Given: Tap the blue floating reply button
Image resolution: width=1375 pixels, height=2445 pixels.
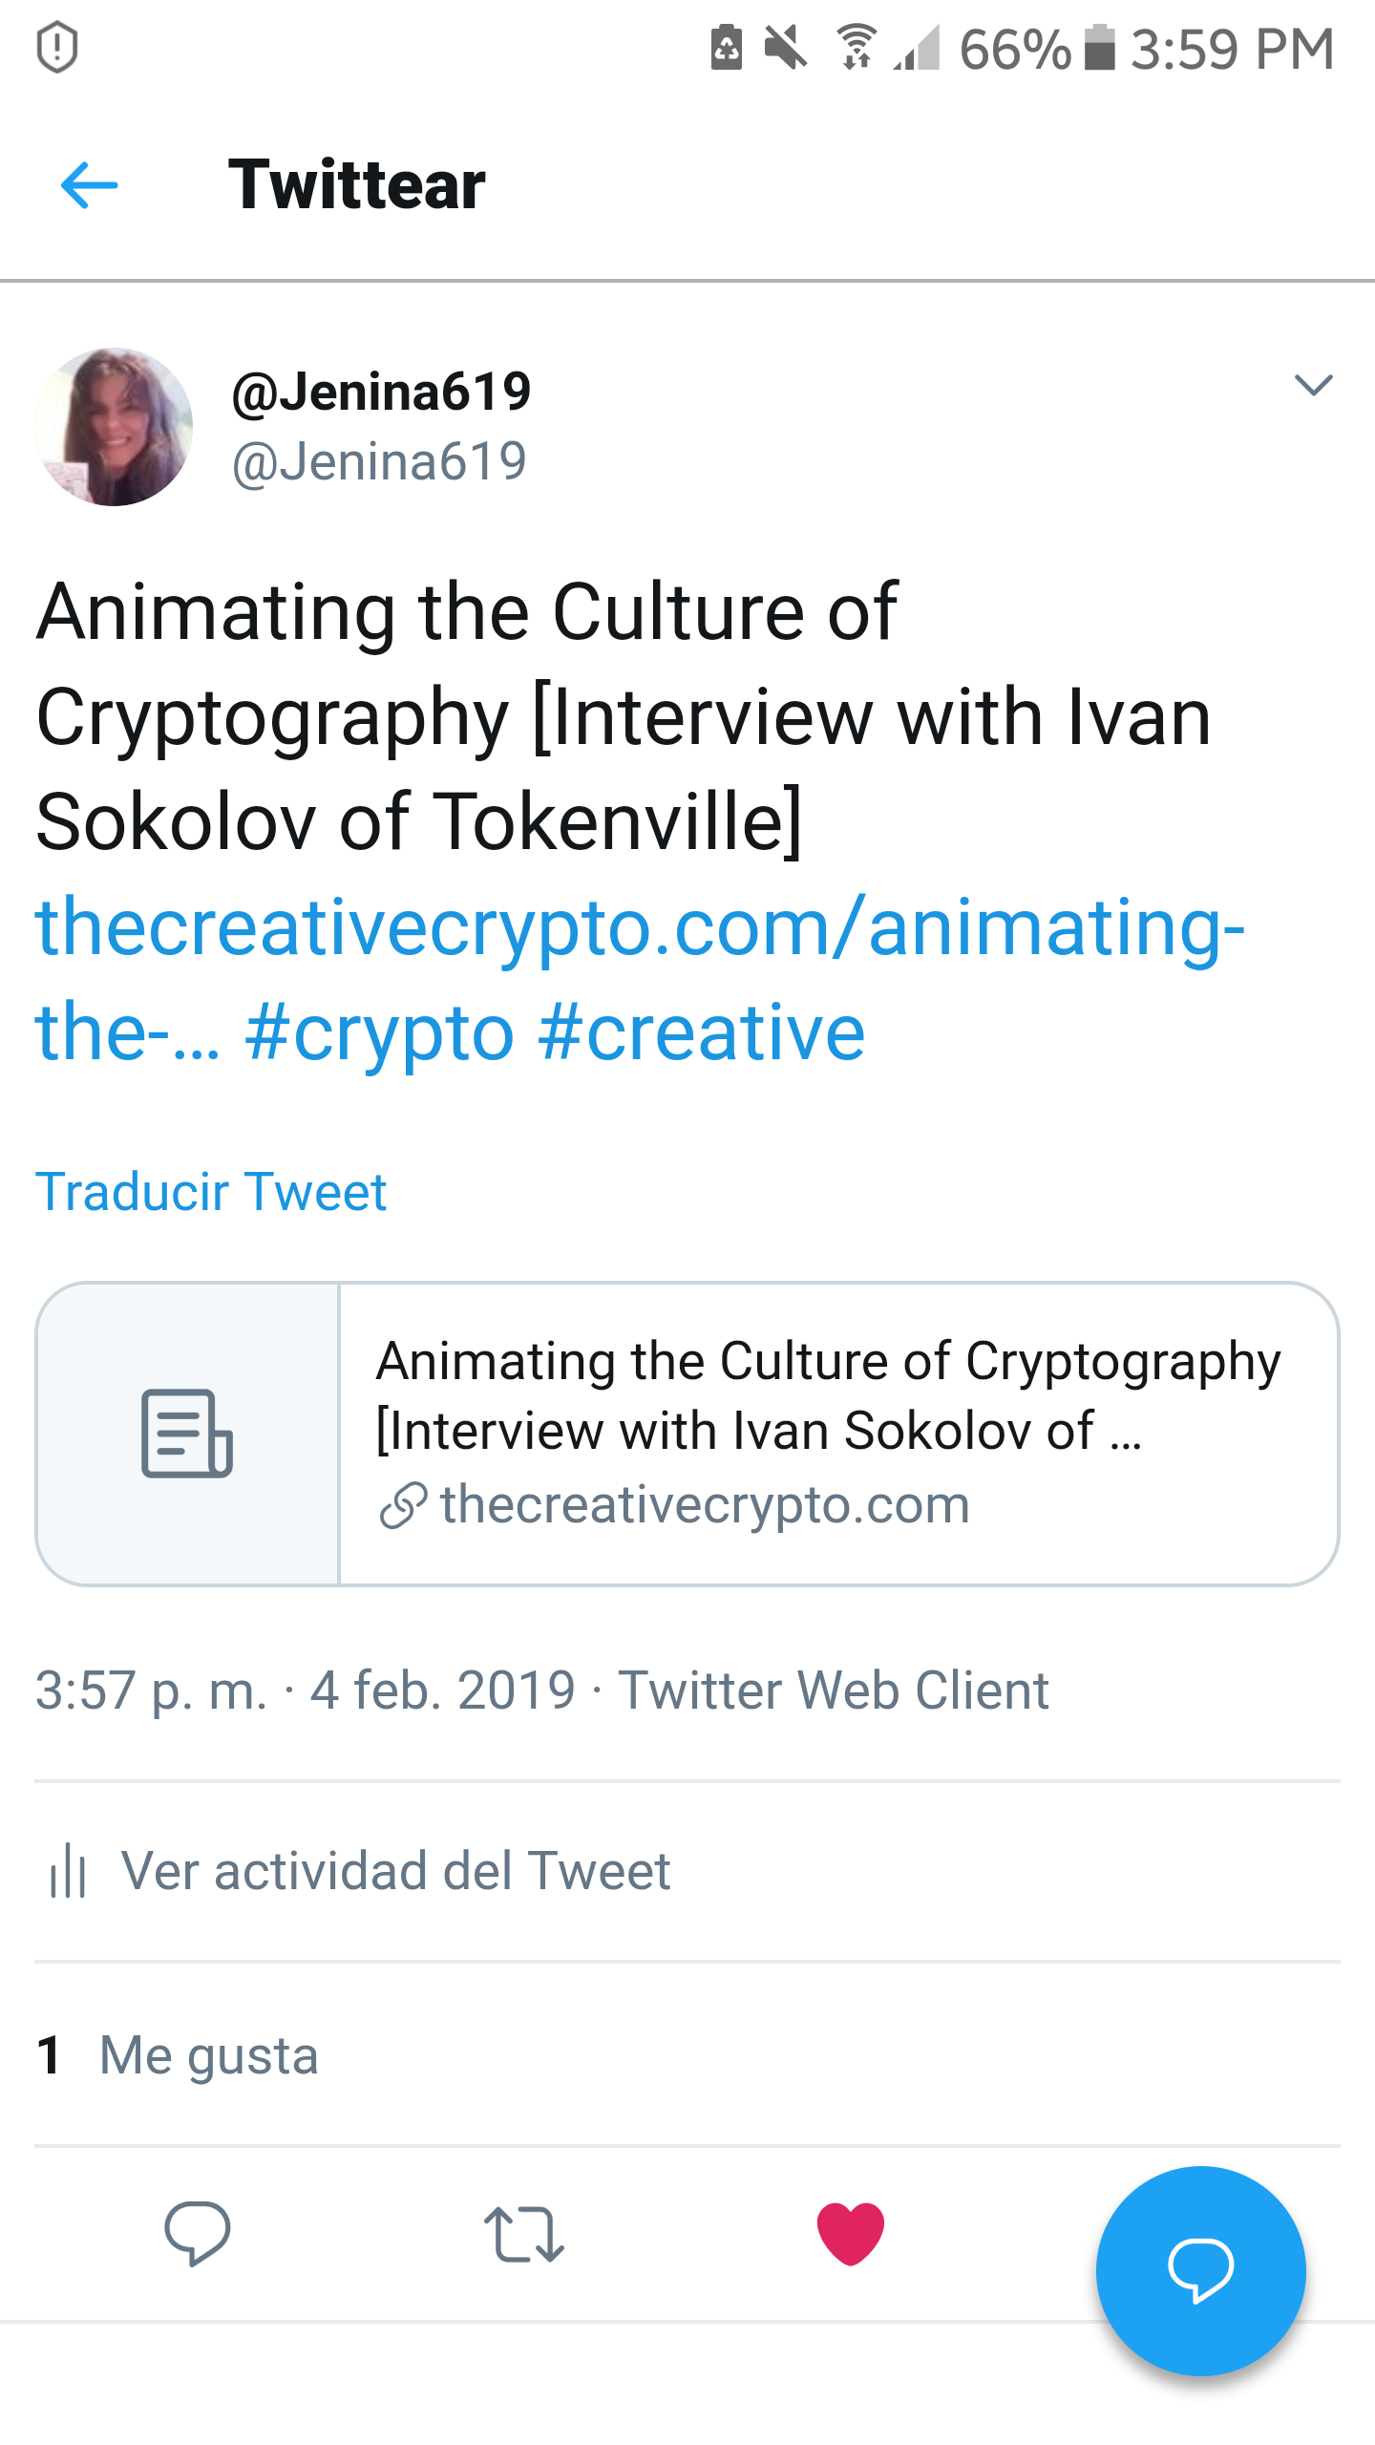Looking at the screenshot, I should coord(1200,2270).
